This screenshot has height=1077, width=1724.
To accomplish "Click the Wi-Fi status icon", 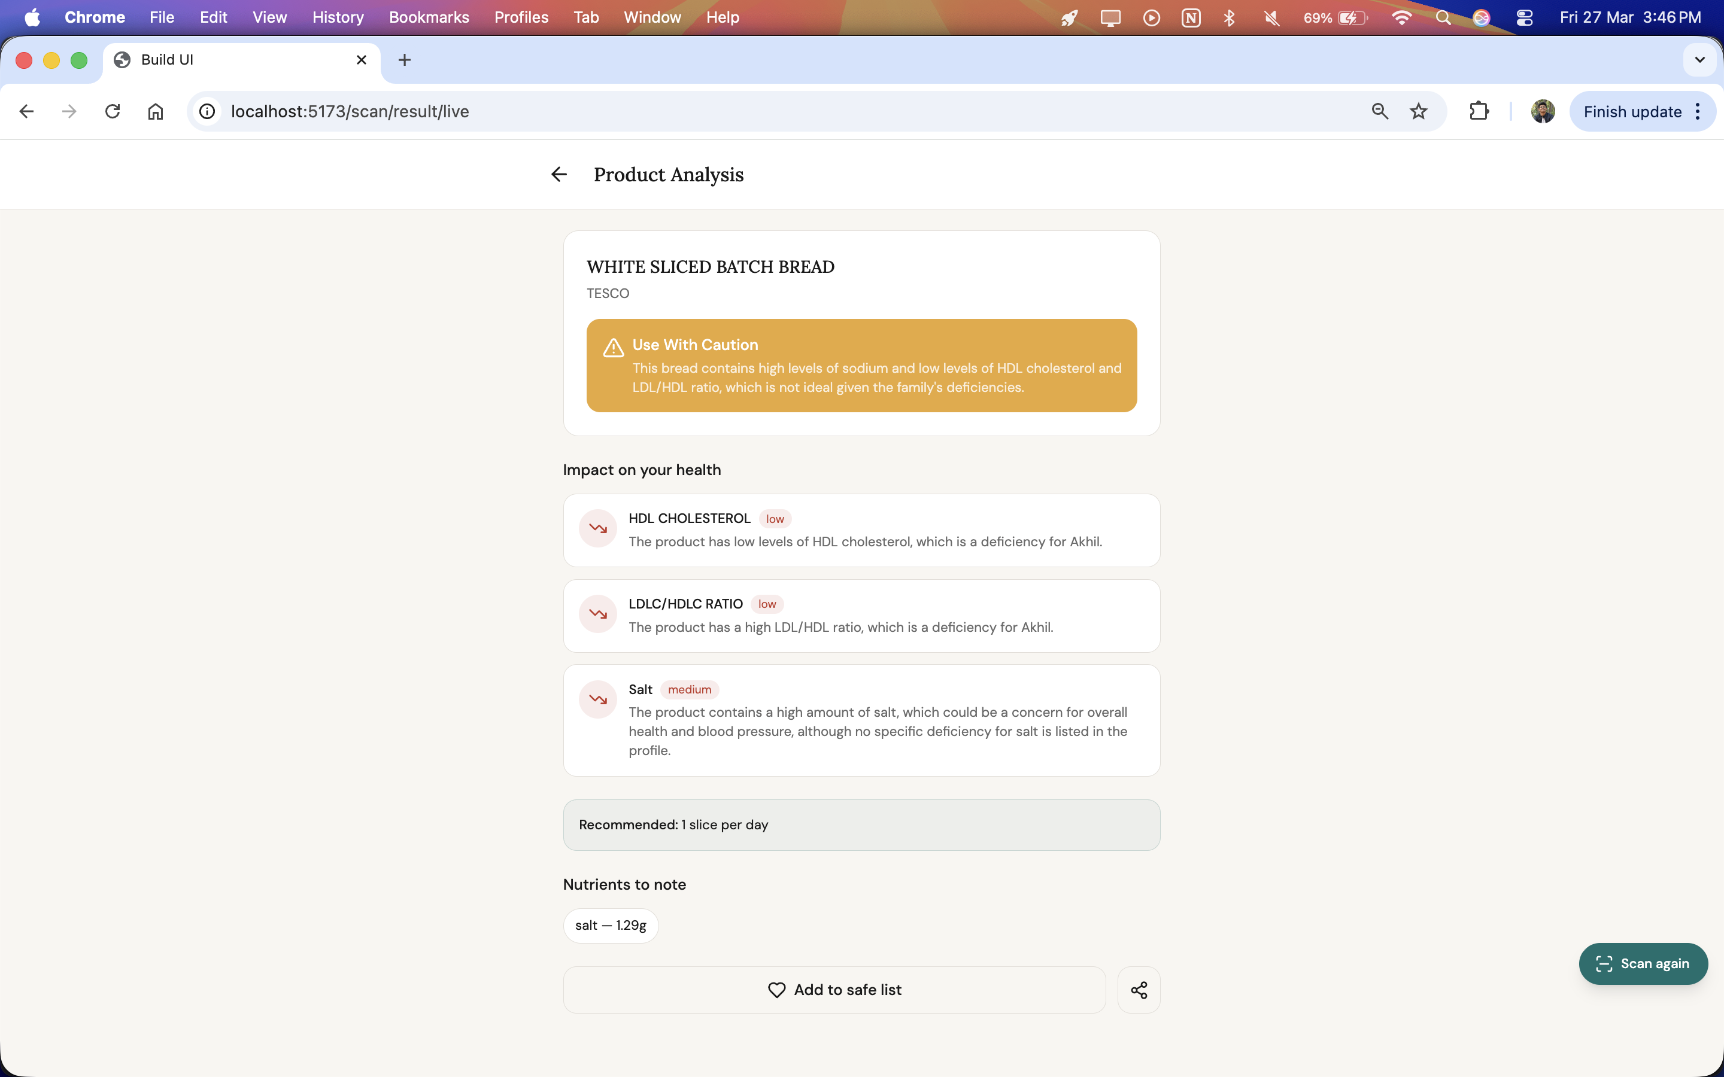I will [x=1401, y=17].
